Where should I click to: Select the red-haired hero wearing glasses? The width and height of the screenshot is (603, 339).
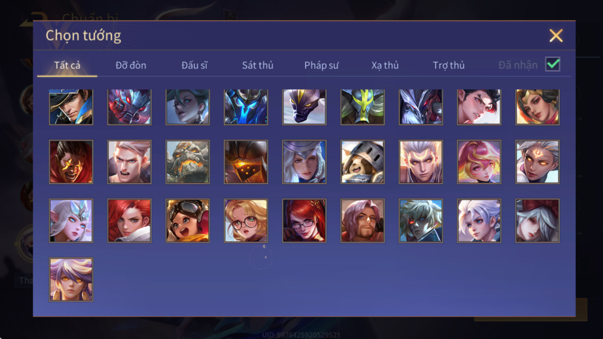click(x=304, y=220)
